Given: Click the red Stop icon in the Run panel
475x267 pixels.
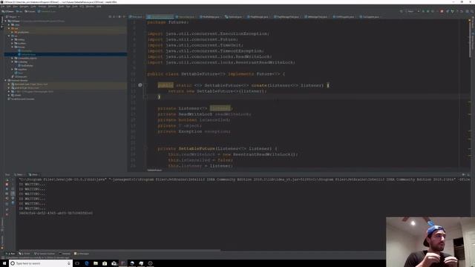Looking at the screenshot, I should tap(7, 185).
